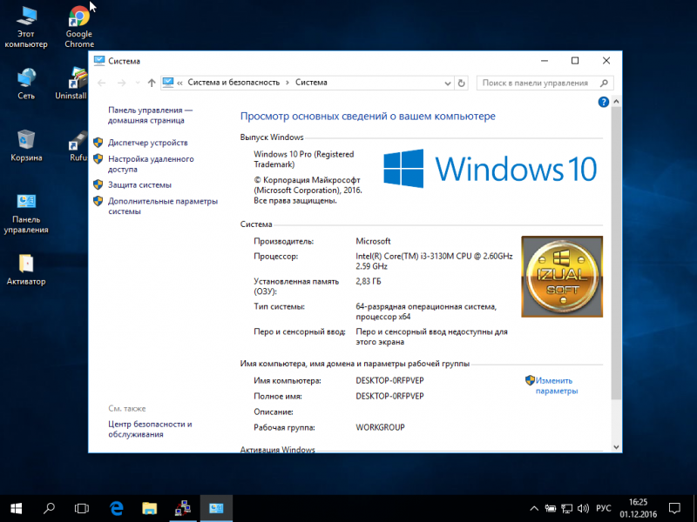Click the Система breadcrumb in the address bar
The image size is (697, 522).
pyautogui.click(x=311, y=83)
